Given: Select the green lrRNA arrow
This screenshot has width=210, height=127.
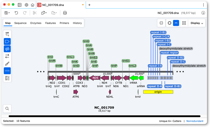Looking at the screenshot, I should click(x=133, y=78).
